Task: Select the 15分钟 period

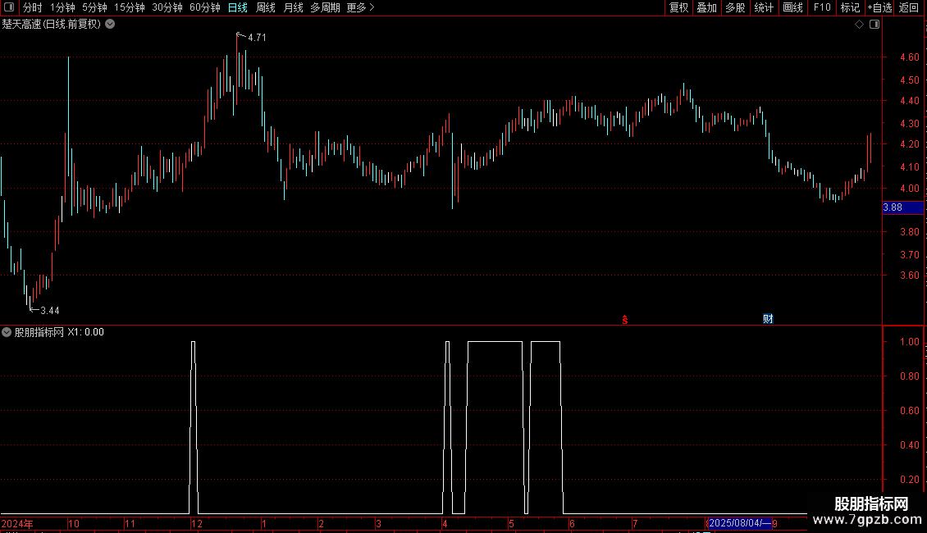Action: click(130, 7)
